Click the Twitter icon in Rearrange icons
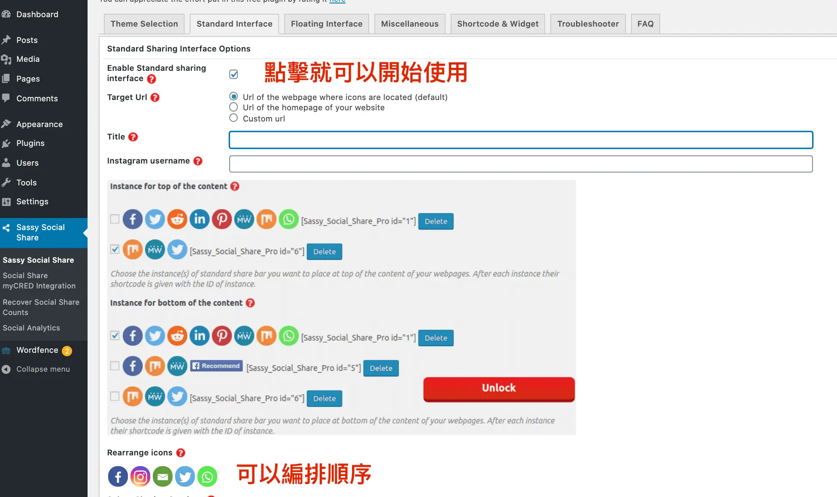The height and width of the screenshot is (497, 837). tap(185, 476)
